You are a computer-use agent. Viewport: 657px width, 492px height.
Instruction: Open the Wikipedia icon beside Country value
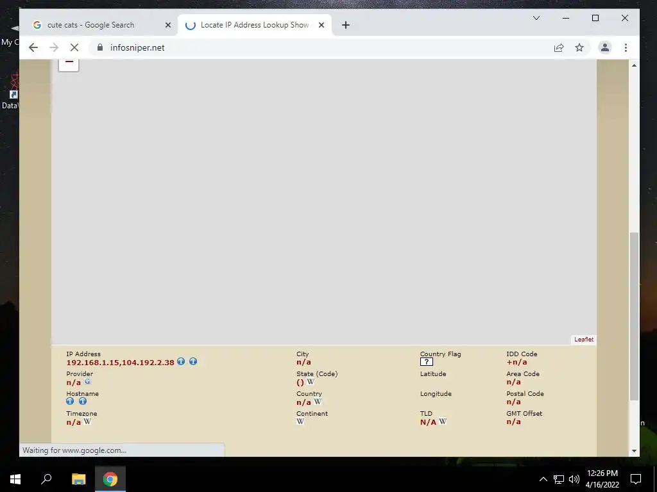[318, 402]
